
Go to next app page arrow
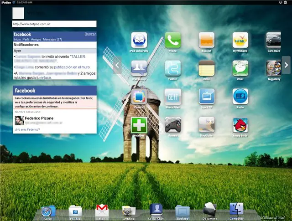286,65
